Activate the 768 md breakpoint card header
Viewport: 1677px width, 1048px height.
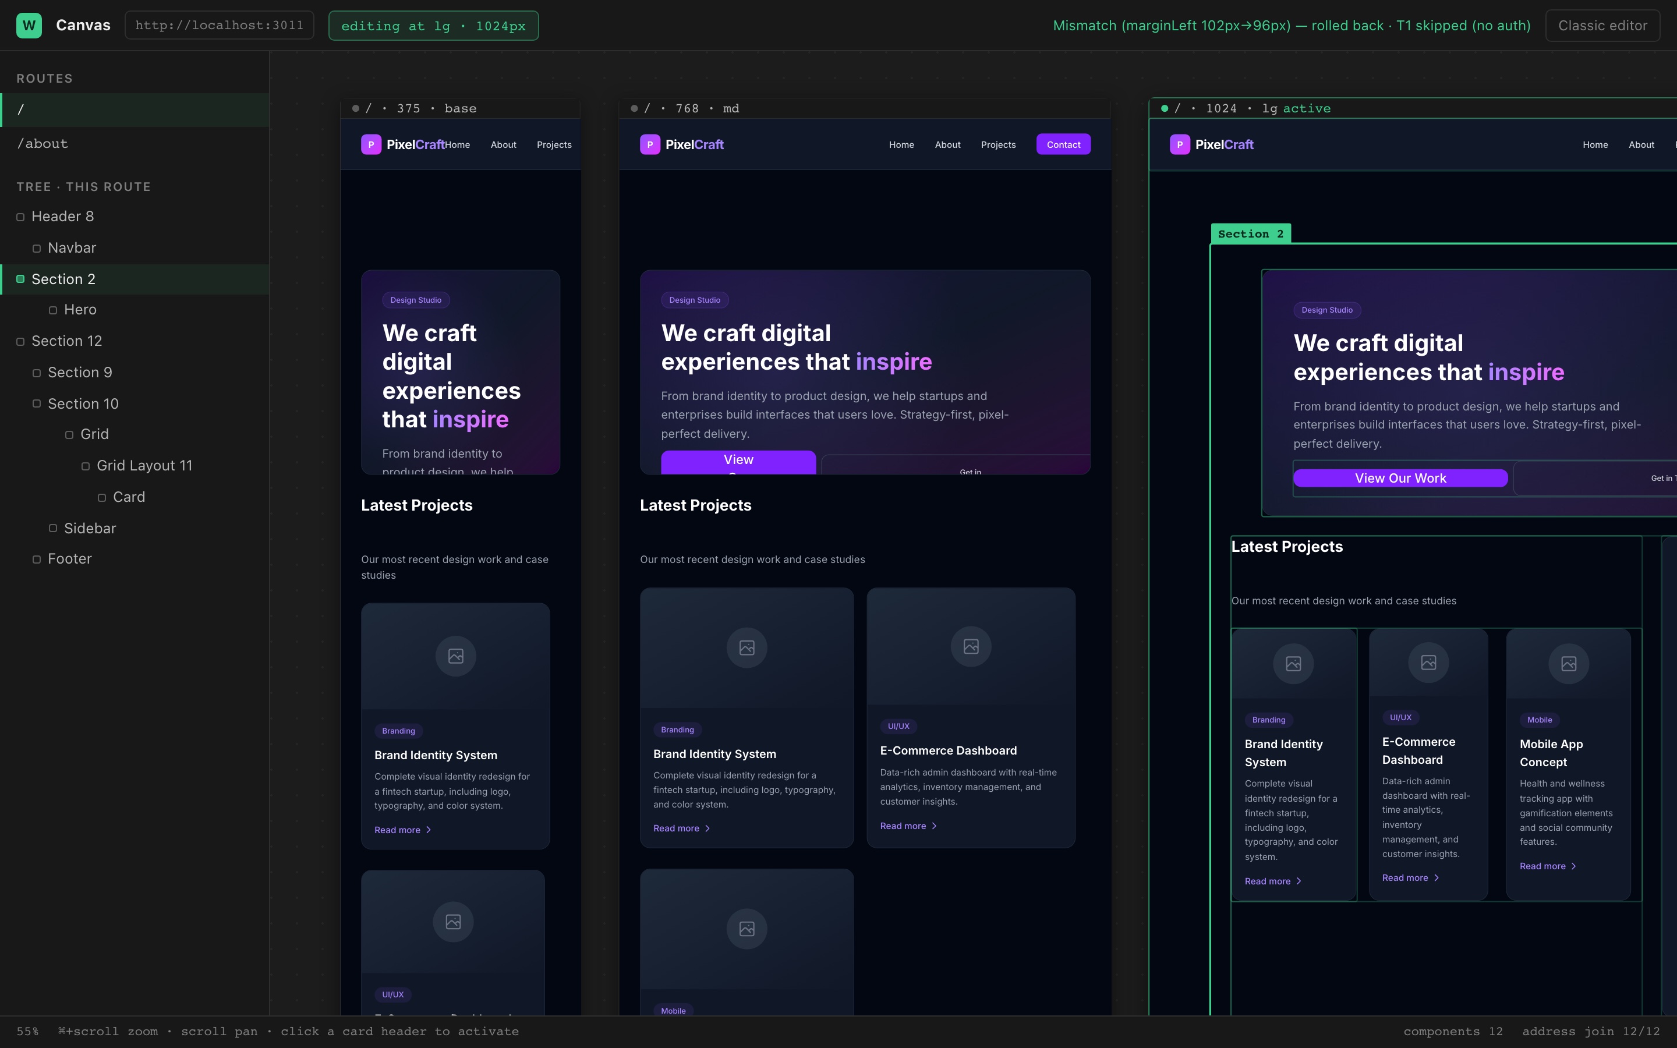pyautogui.click(x=865, y=108)
